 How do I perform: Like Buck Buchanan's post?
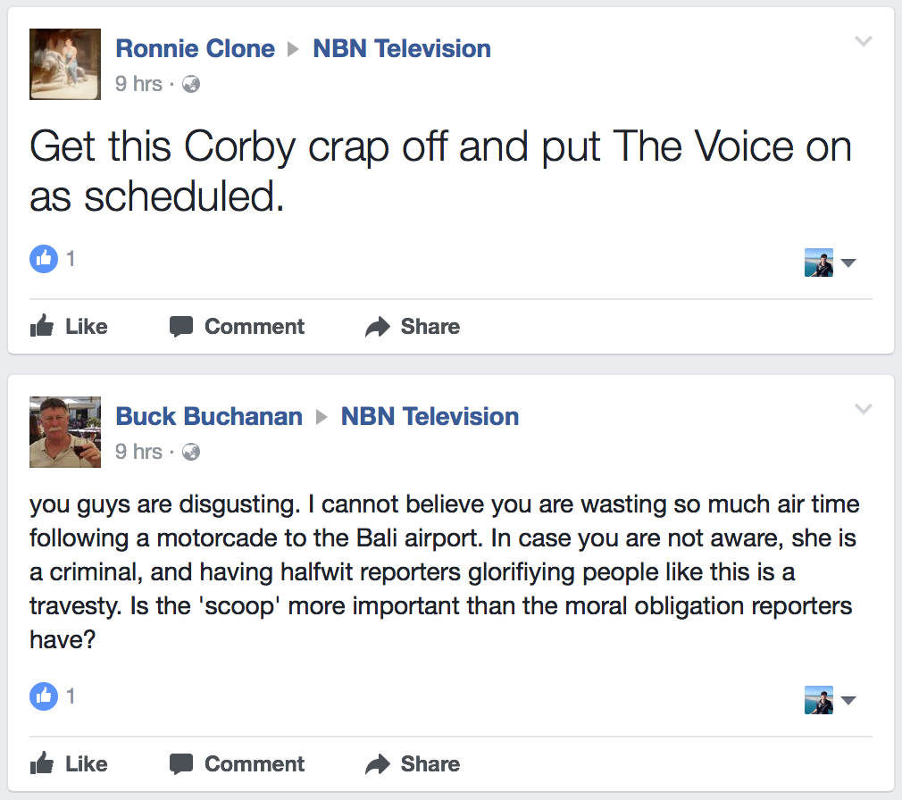[69, 764]
